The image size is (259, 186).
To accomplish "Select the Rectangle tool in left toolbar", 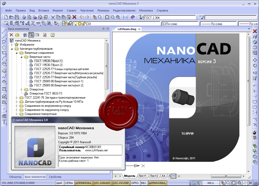I will pos(4,53).
